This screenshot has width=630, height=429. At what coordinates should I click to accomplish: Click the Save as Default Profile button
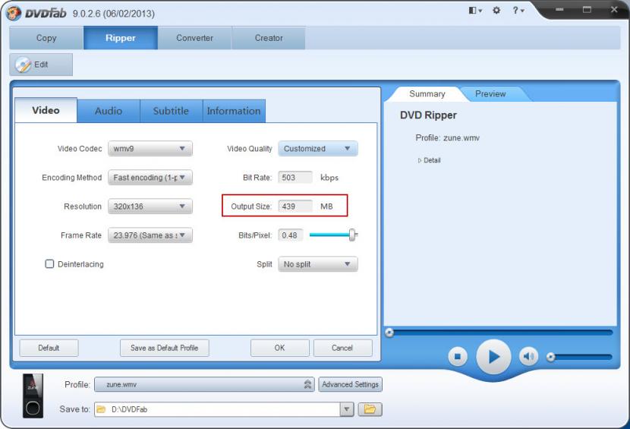tap(164, 348)
